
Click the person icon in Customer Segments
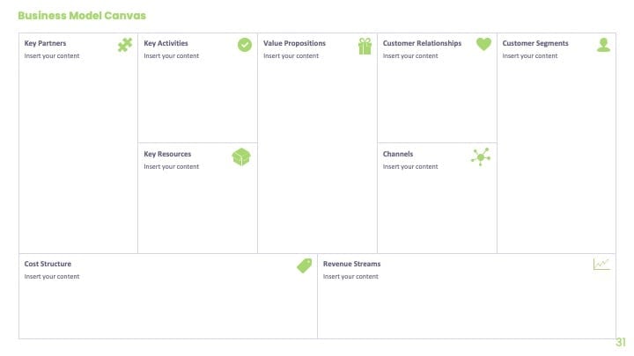click(604, 45)
